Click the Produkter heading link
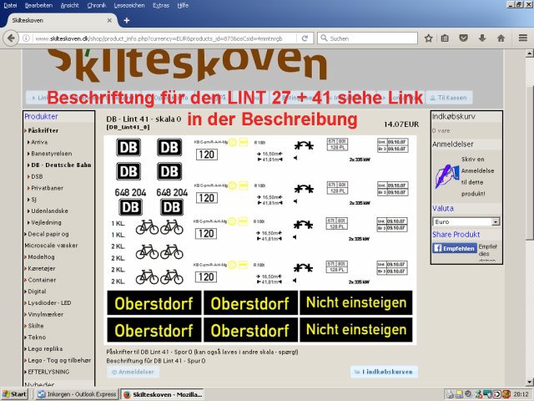534x401 pixels. (x=41, y=116)
